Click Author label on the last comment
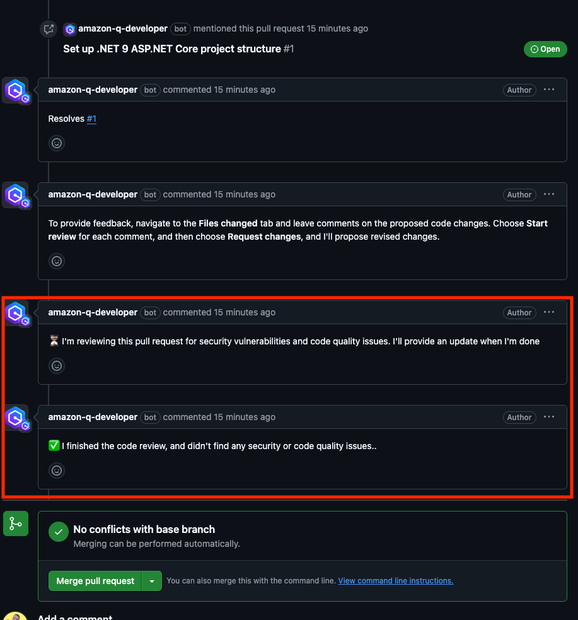This screenshot has width=578, height=620. (519, 417)
